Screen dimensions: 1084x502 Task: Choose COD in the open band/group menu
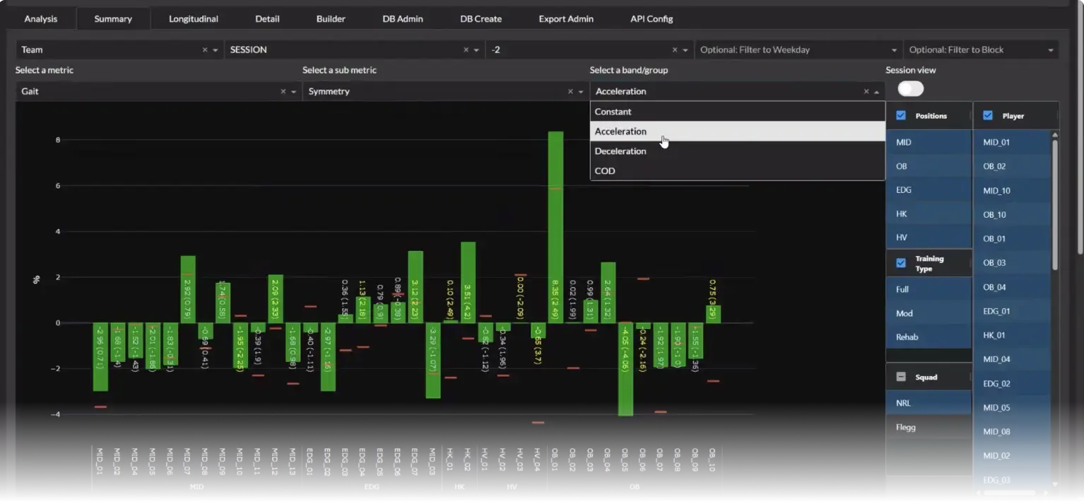tap(605, 170)
